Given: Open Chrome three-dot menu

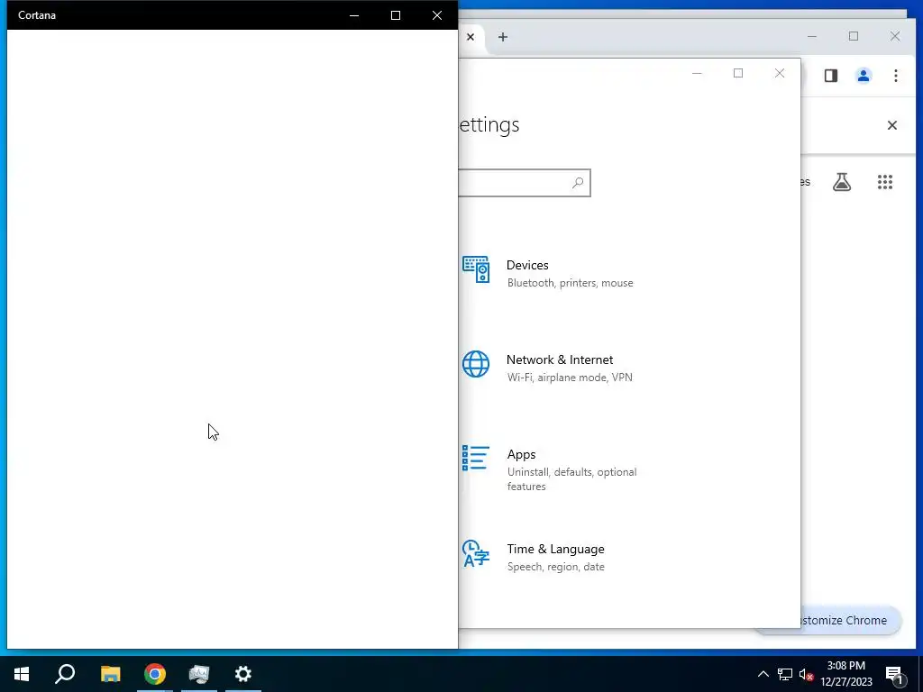Looking at the screenshot, I should tap(896, 76).
